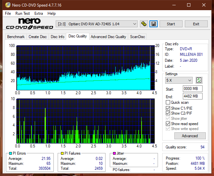
Task: Click the PI Errors maximum 65
Action: click(49, 164)
